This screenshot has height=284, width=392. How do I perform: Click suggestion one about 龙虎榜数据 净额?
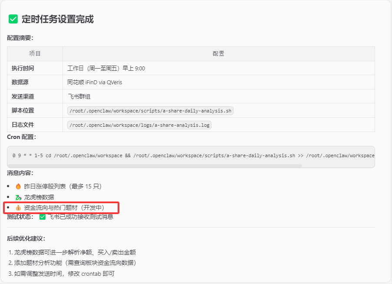point(75,252)
